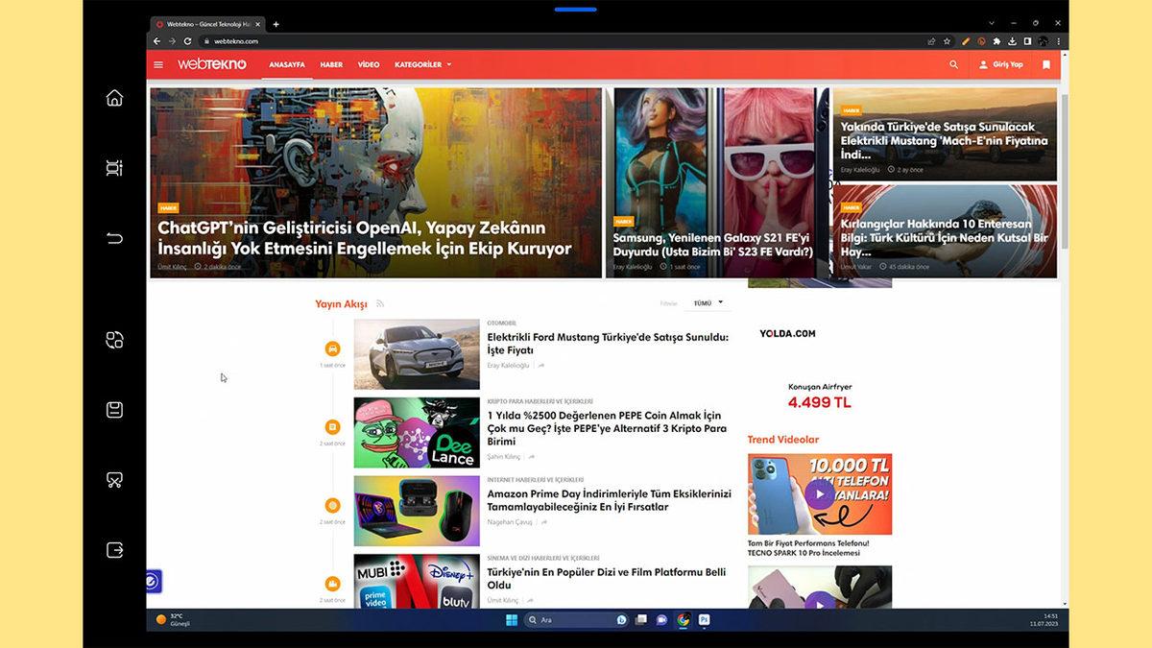Play the TECNO SPARK 10 Pro trend video
Screen dimensions: 1152x648
tap(819, 494)
